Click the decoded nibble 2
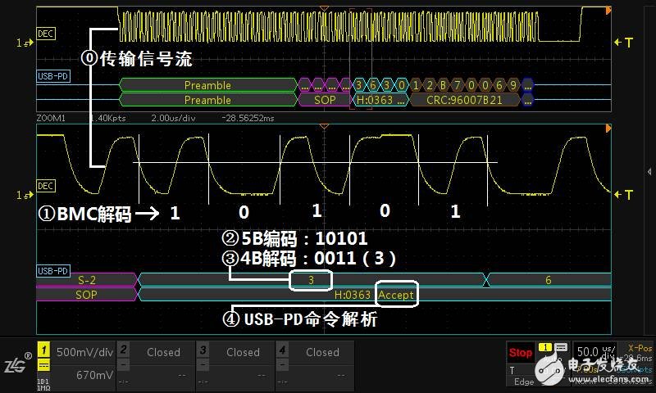 (429, 85)
